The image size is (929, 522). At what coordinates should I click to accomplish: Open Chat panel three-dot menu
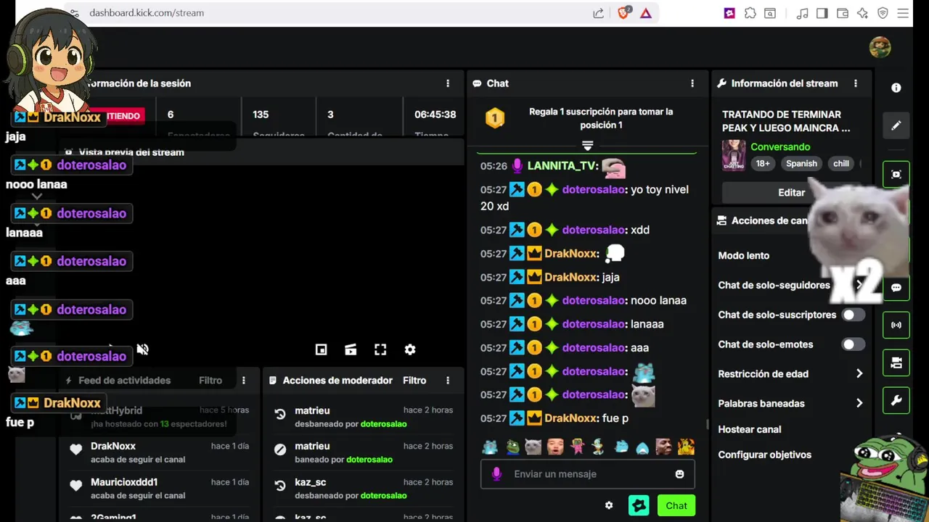(692, 83)
